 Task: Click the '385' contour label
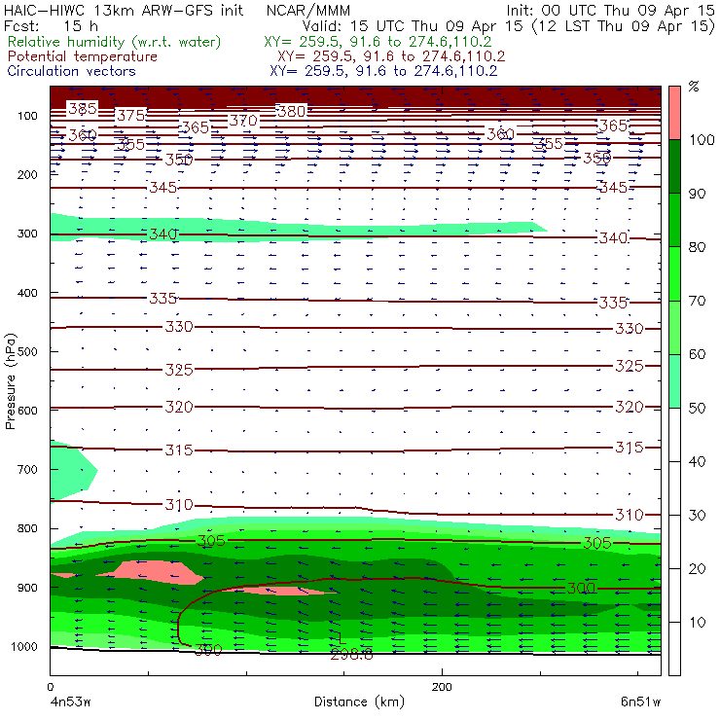(x=83, y=109)
